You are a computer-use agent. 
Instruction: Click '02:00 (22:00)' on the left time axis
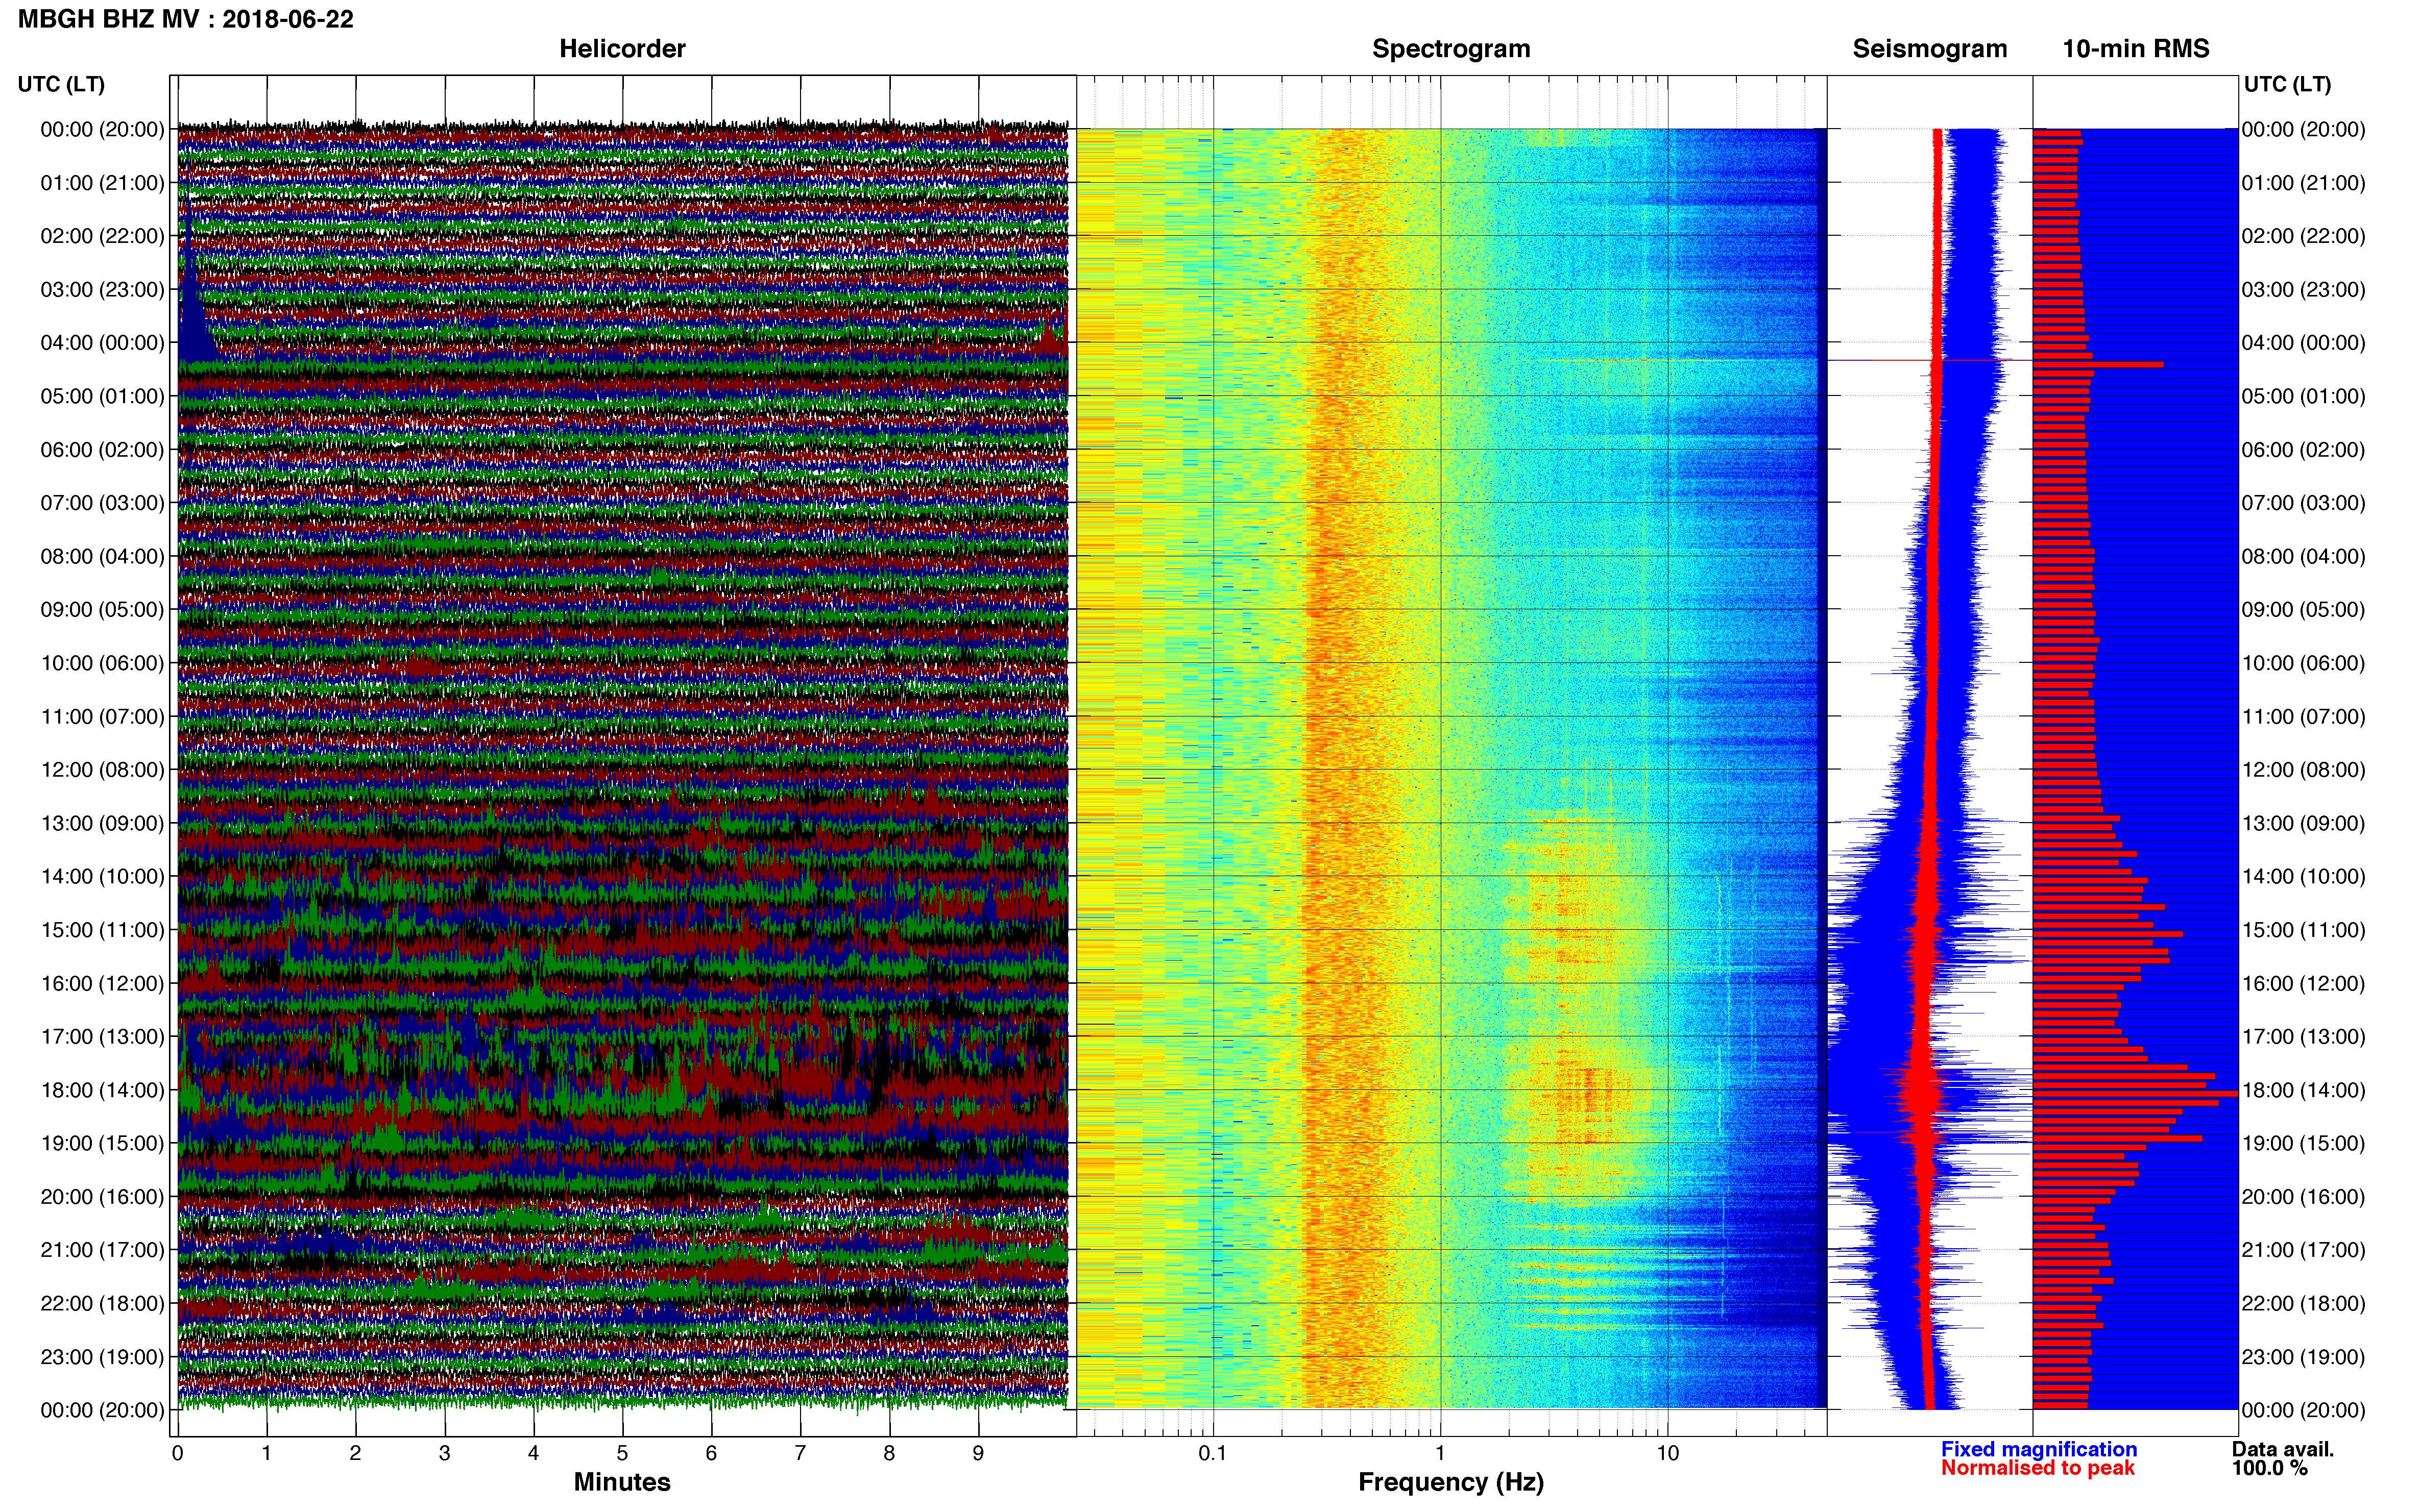102,236
